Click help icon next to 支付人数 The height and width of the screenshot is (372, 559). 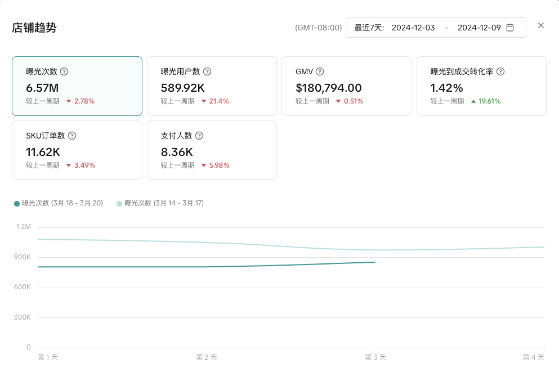pyautogui.click(x=199, y=136)
